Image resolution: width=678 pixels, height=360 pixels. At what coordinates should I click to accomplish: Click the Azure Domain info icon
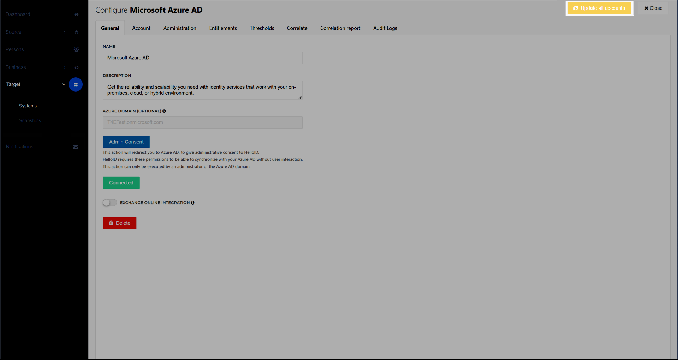click(x=164, y=111)
